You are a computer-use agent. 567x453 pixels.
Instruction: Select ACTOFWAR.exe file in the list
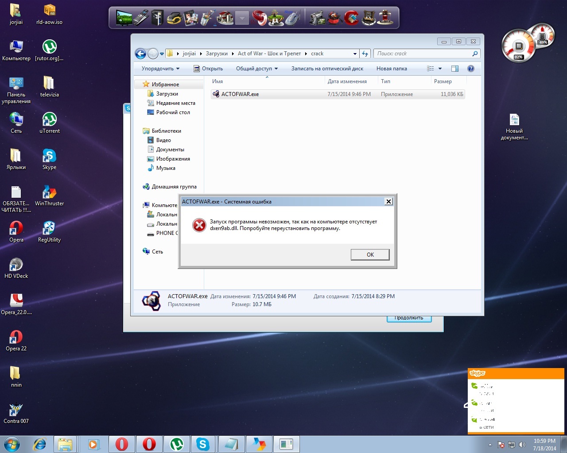[x=338, y=94]
